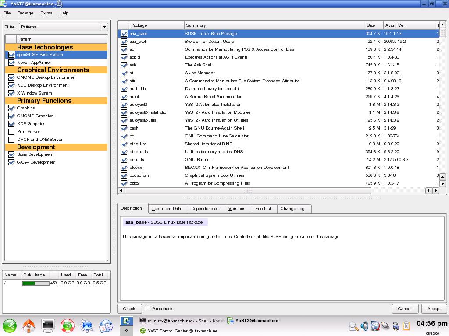The width and height of the screenshot is (449, 336).
Task: Open the Kontact mail and calendar icon
Action: 106,326
